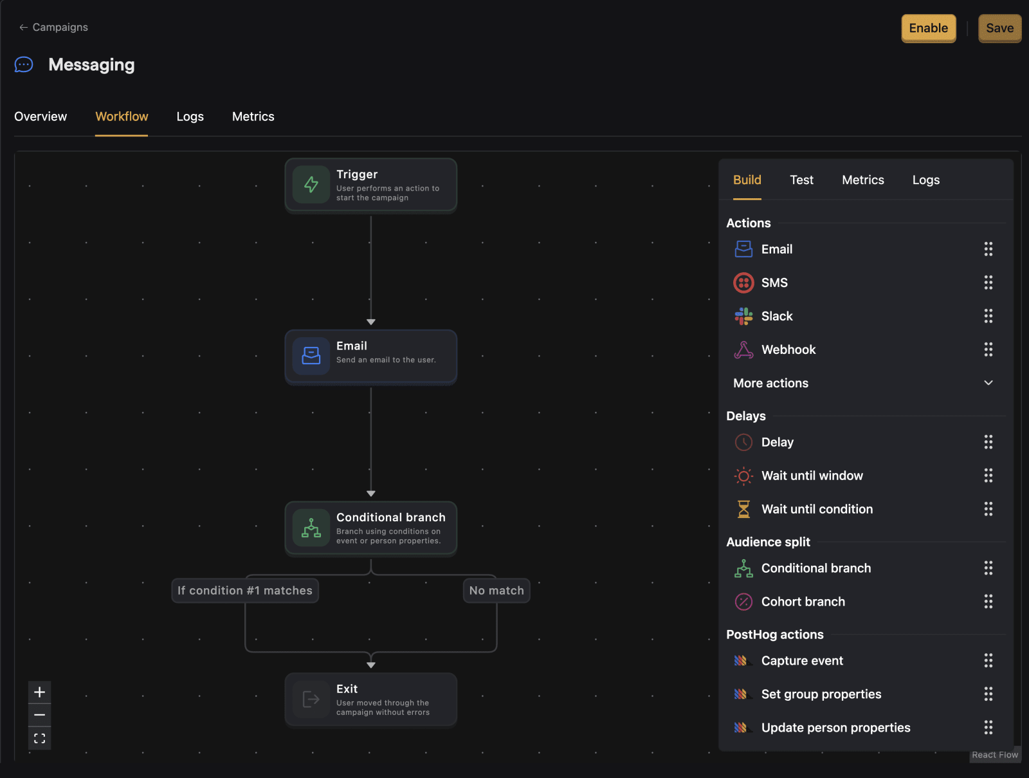Click the drag handle beside Wait until condition
Image resolution: width=1029 pixels, height=778 pixels.
(988, 509)
